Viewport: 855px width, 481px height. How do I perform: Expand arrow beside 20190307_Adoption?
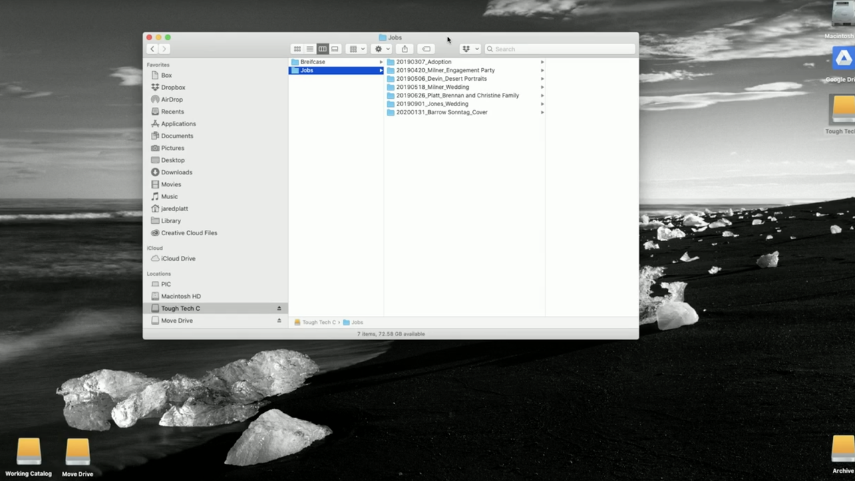[542, 61]
